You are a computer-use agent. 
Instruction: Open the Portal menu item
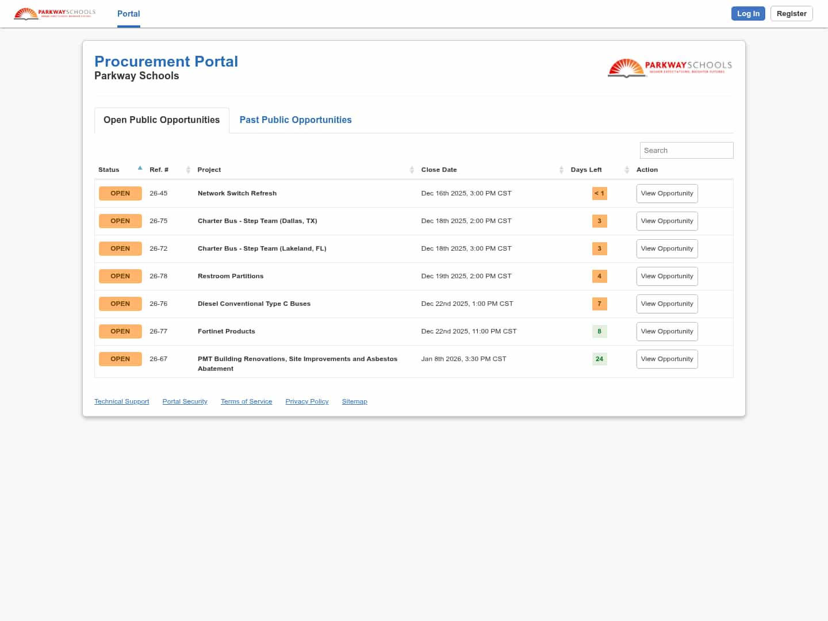[x=128, y=14]
